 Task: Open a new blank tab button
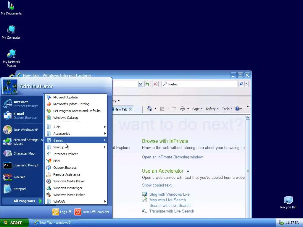pos(138,109)
